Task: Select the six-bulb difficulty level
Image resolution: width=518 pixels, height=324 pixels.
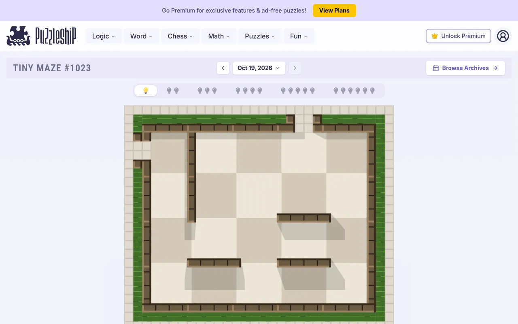Action: coord(354,91)
